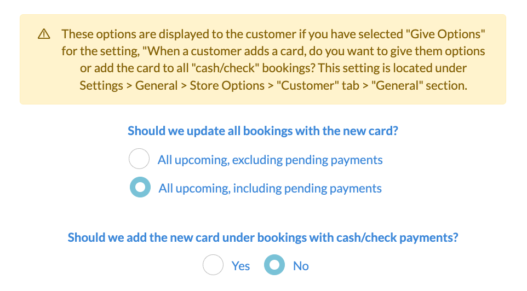The height and width of the screenshot is (291, 527).
Task: Choose the Yes radio button
Action: (x=213, y=265)
